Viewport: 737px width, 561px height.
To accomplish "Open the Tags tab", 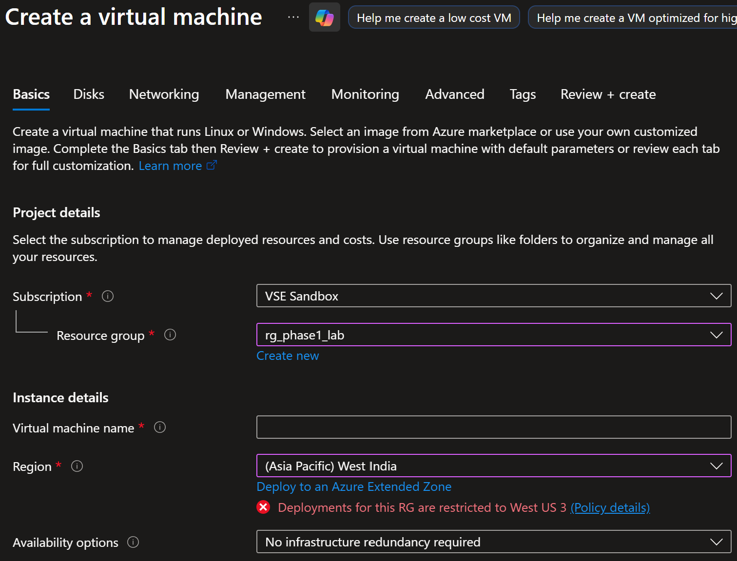I will (x=523, y=94).
